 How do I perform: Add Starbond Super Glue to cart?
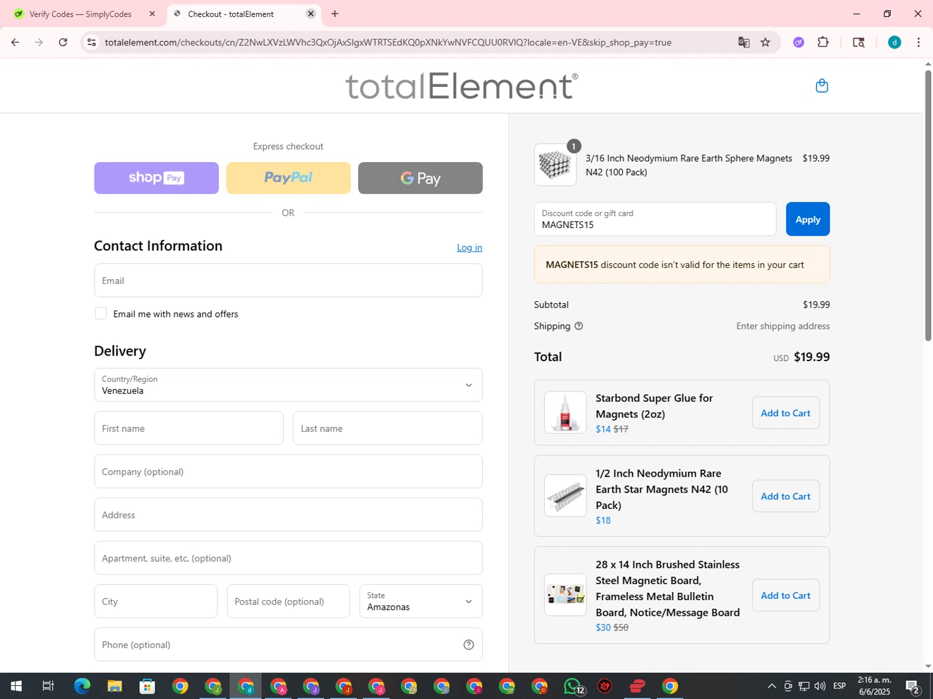point(786,413)
